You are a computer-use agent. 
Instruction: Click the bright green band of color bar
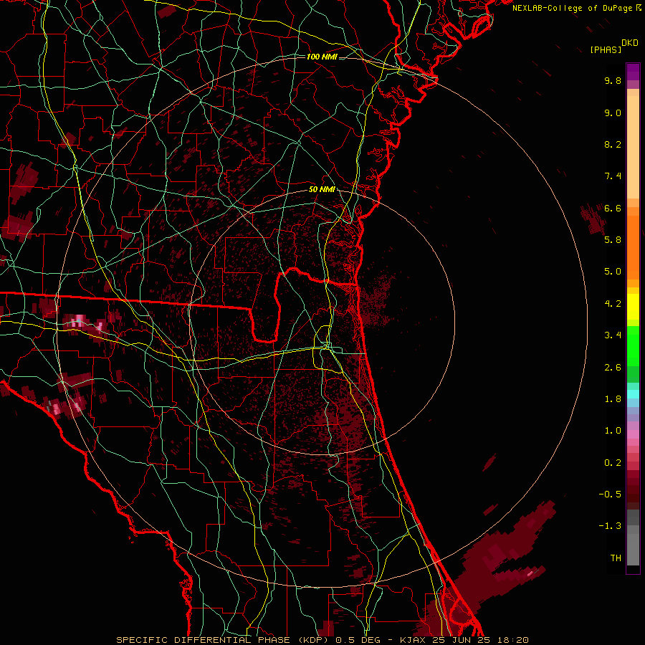633,345
